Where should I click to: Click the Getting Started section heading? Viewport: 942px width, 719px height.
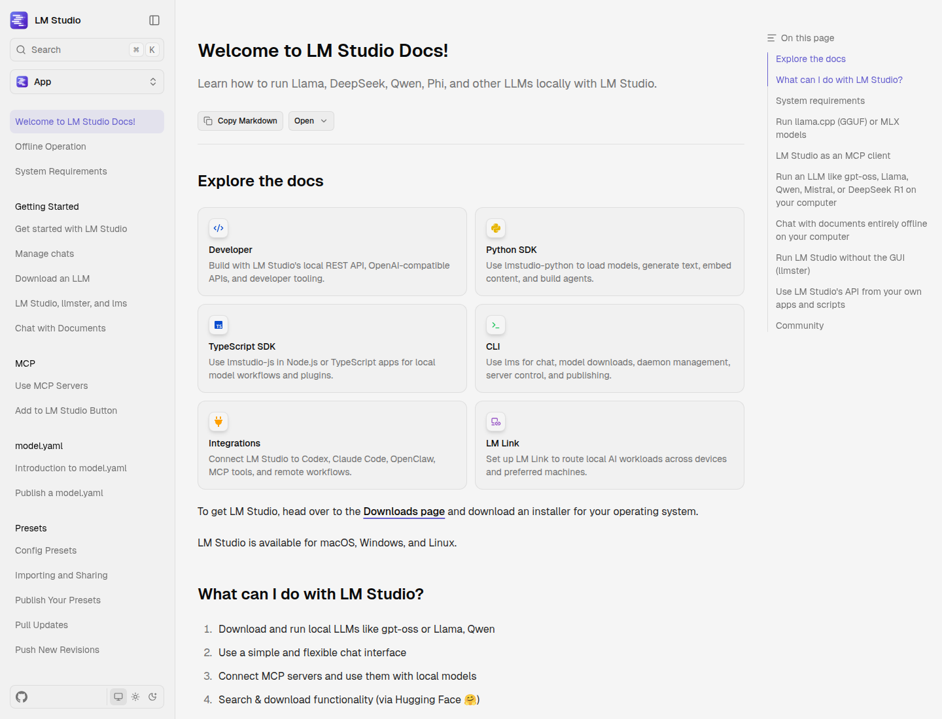tap(46, 207)
